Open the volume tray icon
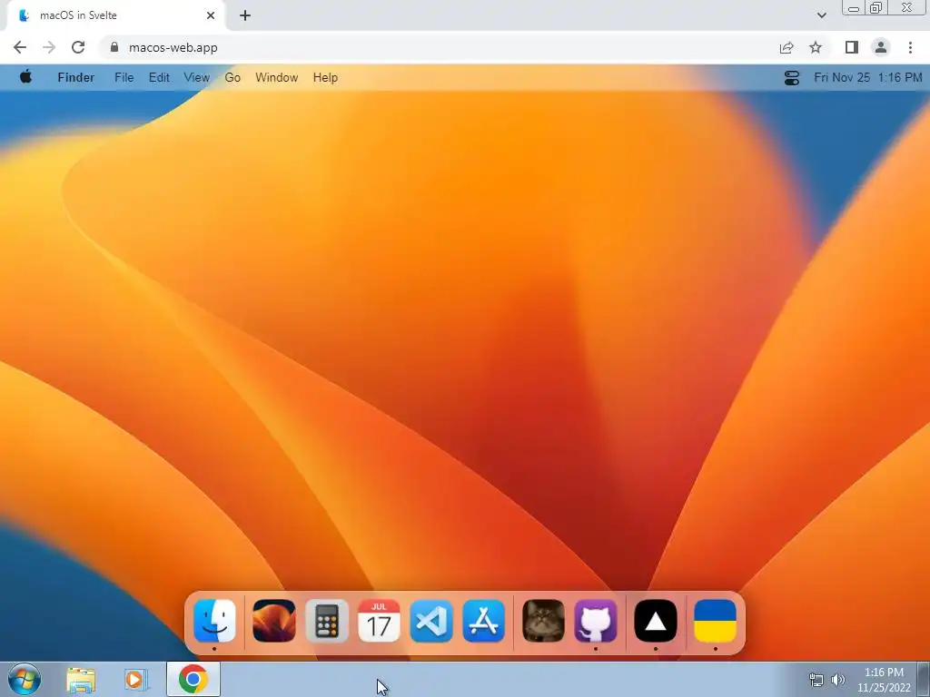 pyautogui.click(x=837, y=680)
